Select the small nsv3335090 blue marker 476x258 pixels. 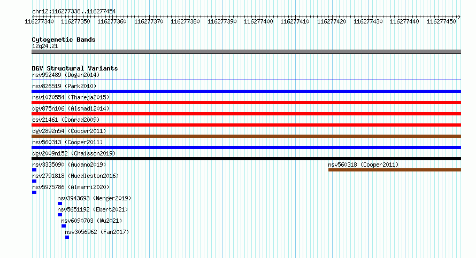coord(34,170)
